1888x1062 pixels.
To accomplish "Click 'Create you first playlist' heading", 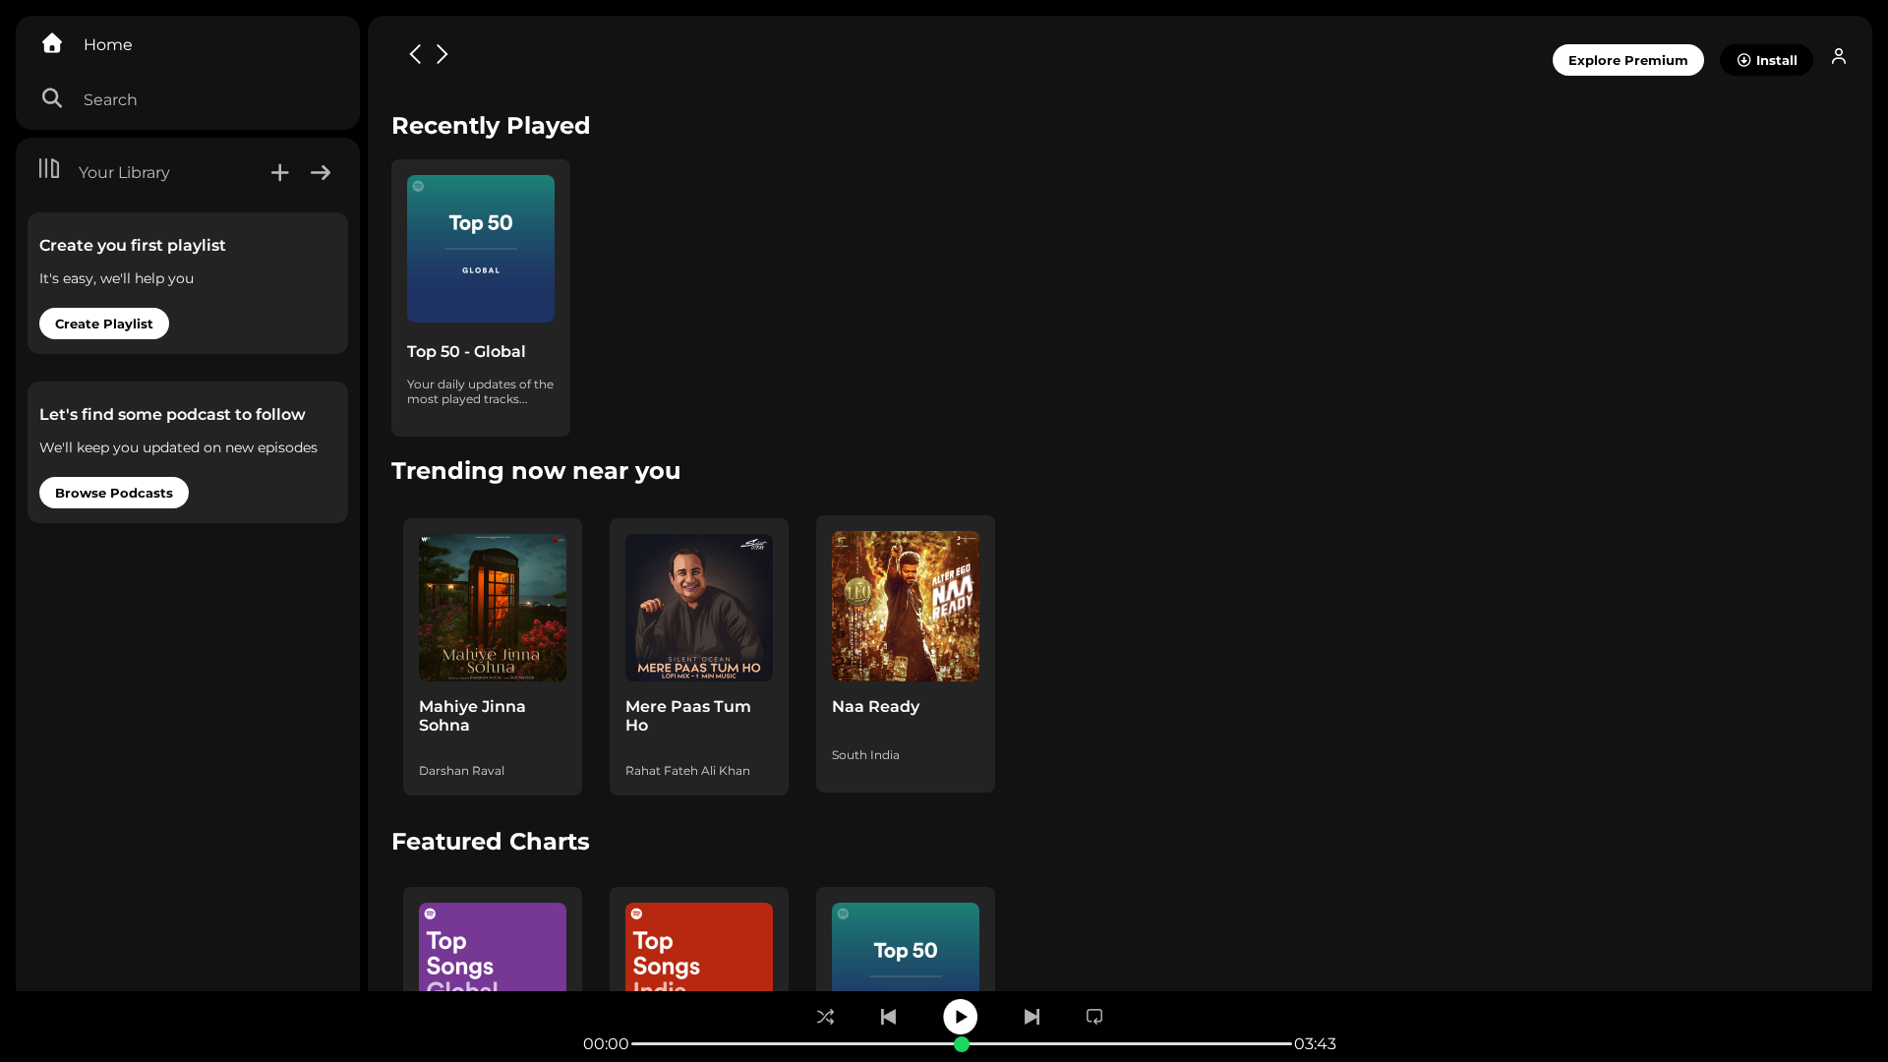I will point(133,246).
